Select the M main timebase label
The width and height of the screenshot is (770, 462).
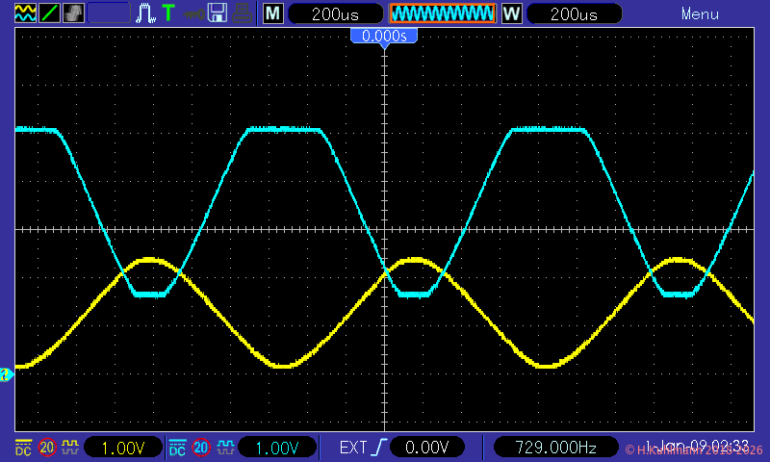point(273,13)
